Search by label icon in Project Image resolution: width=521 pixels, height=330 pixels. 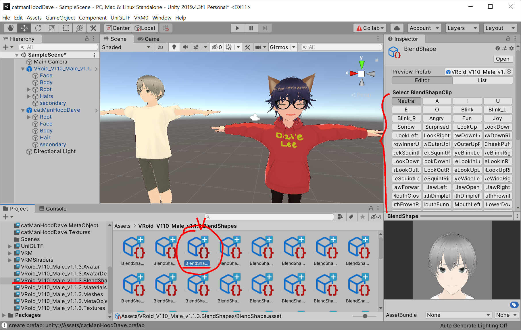pos(351,217)
